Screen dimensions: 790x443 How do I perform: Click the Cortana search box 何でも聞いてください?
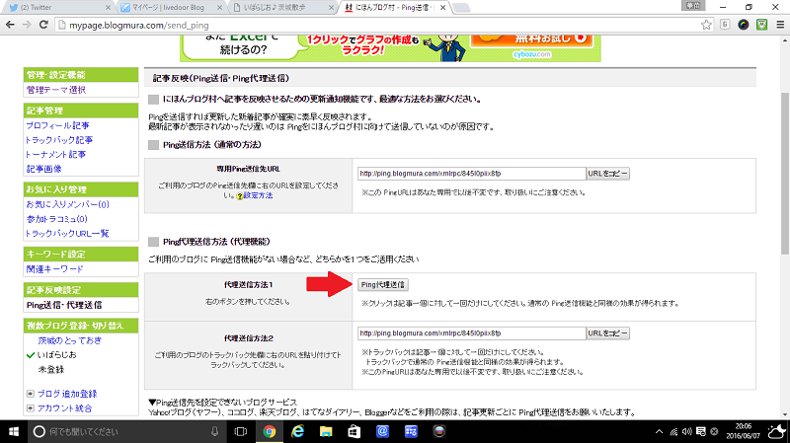click(126, 431)
